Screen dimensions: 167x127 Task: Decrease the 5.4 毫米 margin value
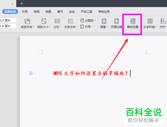pos(17,21)
